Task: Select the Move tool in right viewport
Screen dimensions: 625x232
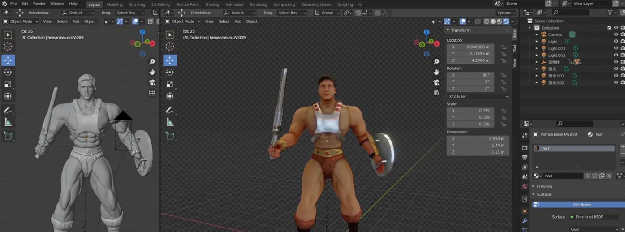Action: click(170, 60)
